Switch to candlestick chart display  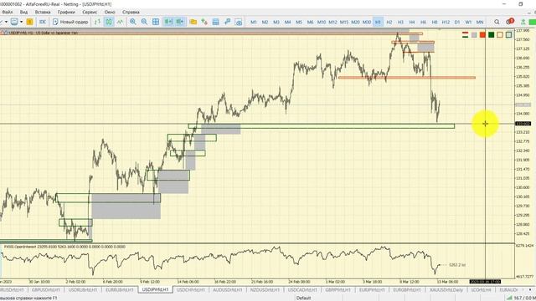(x=109, y=22)
